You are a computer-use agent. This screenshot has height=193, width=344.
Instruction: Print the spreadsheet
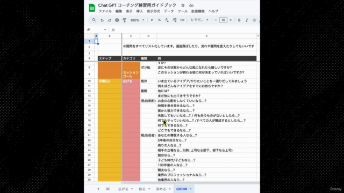pyautogui.click(x=117, y=20)
